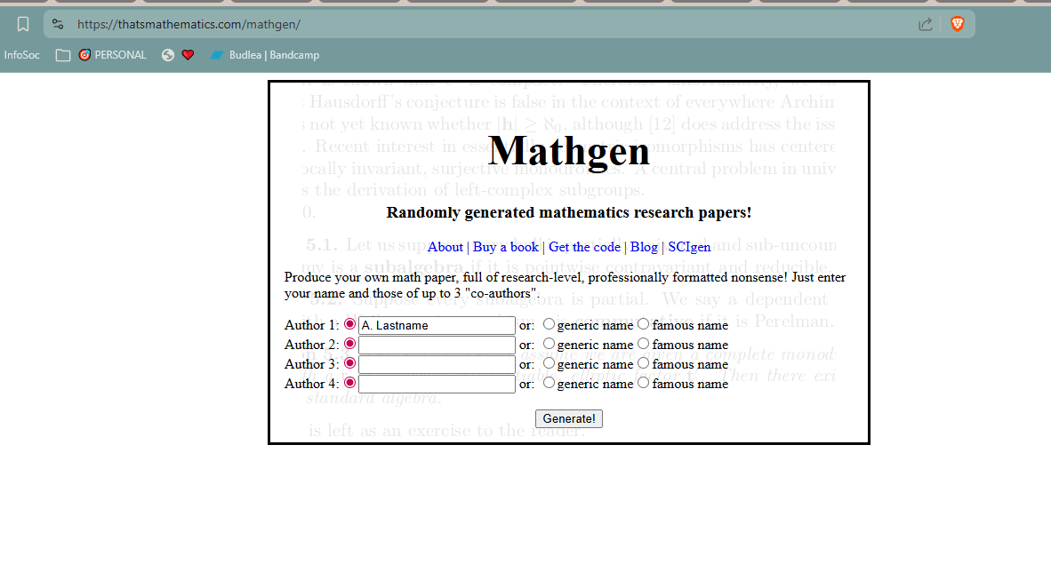Select generic name for Author 1

click(x=549, y=325)
